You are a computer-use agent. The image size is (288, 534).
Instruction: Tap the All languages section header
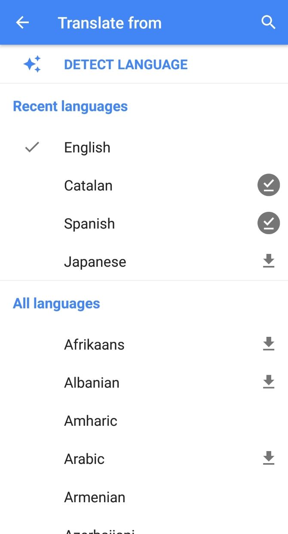pyautogui.click(x=56, y=303)
